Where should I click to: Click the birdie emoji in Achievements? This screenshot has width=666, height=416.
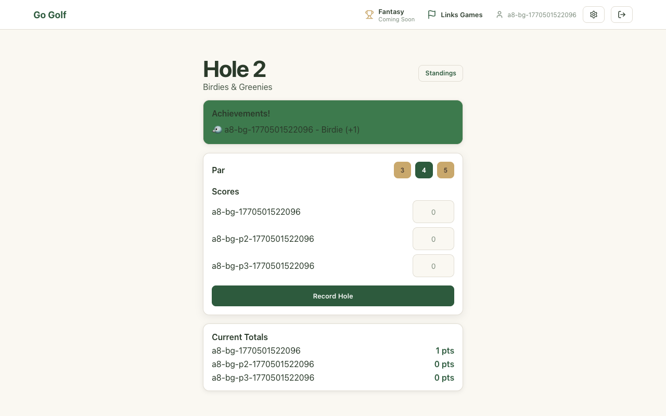coord(217,129)
